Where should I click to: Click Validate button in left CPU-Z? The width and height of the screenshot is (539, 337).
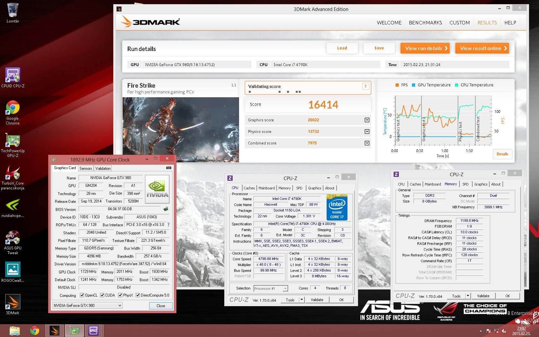pyautogui.click(x=317, y=300)
